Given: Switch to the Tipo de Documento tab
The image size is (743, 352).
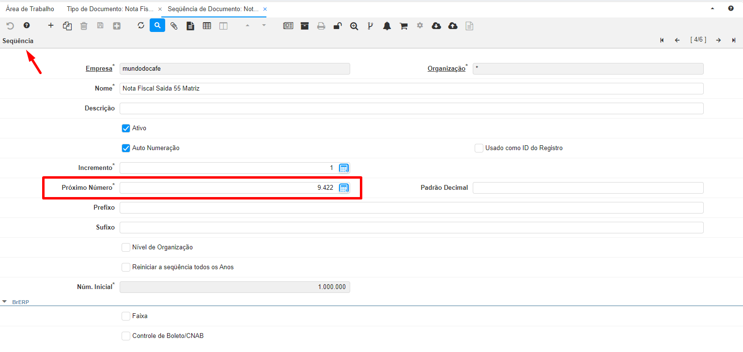Looking at the screenshot, I should pyautogui.click(x=110, y=9).
